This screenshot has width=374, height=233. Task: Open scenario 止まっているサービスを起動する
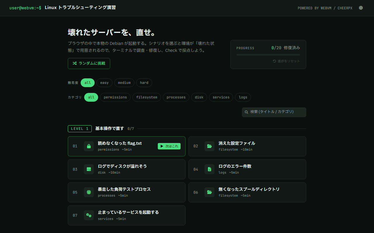(x=127, y=215)
